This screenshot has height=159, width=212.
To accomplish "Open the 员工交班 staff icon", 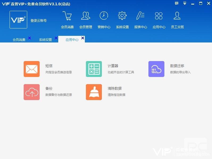I will 177,16.
